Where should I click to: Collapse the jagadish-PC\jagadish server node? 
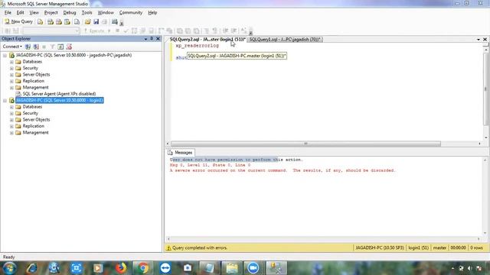coord(5,56)
